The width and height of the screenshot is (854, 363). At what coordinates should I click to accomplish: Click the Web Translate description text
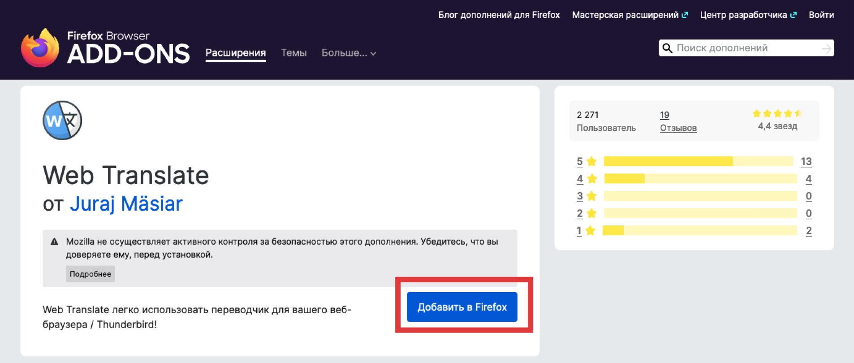(197, 317)
